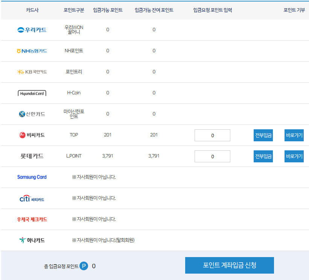The height and width of the screenshot is (280, 309).
Task: Click the NH농협카드 logo
Action: pyautogui.click(x=32, y=51)
